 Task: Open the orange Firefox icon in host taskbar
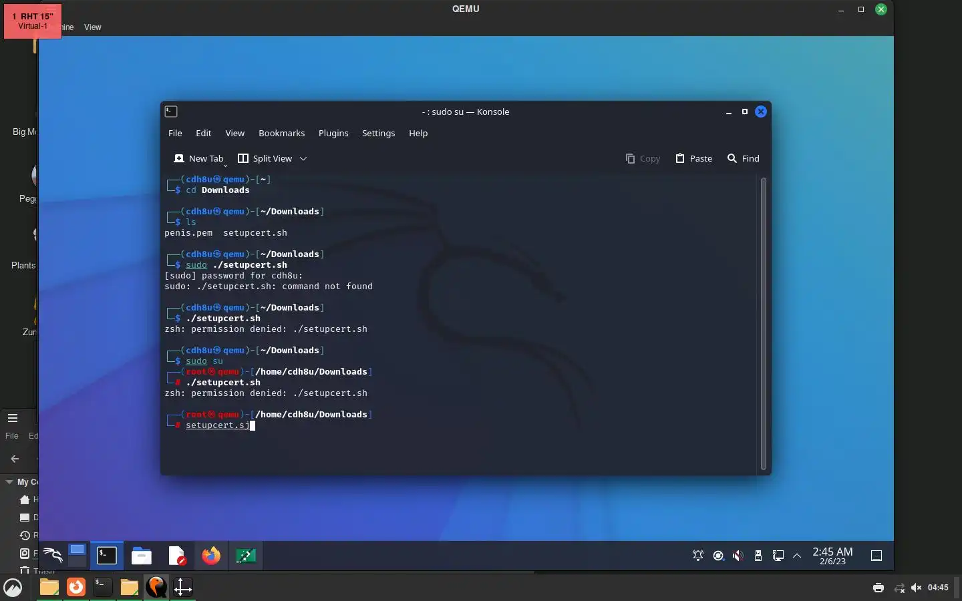click(76, 587)
